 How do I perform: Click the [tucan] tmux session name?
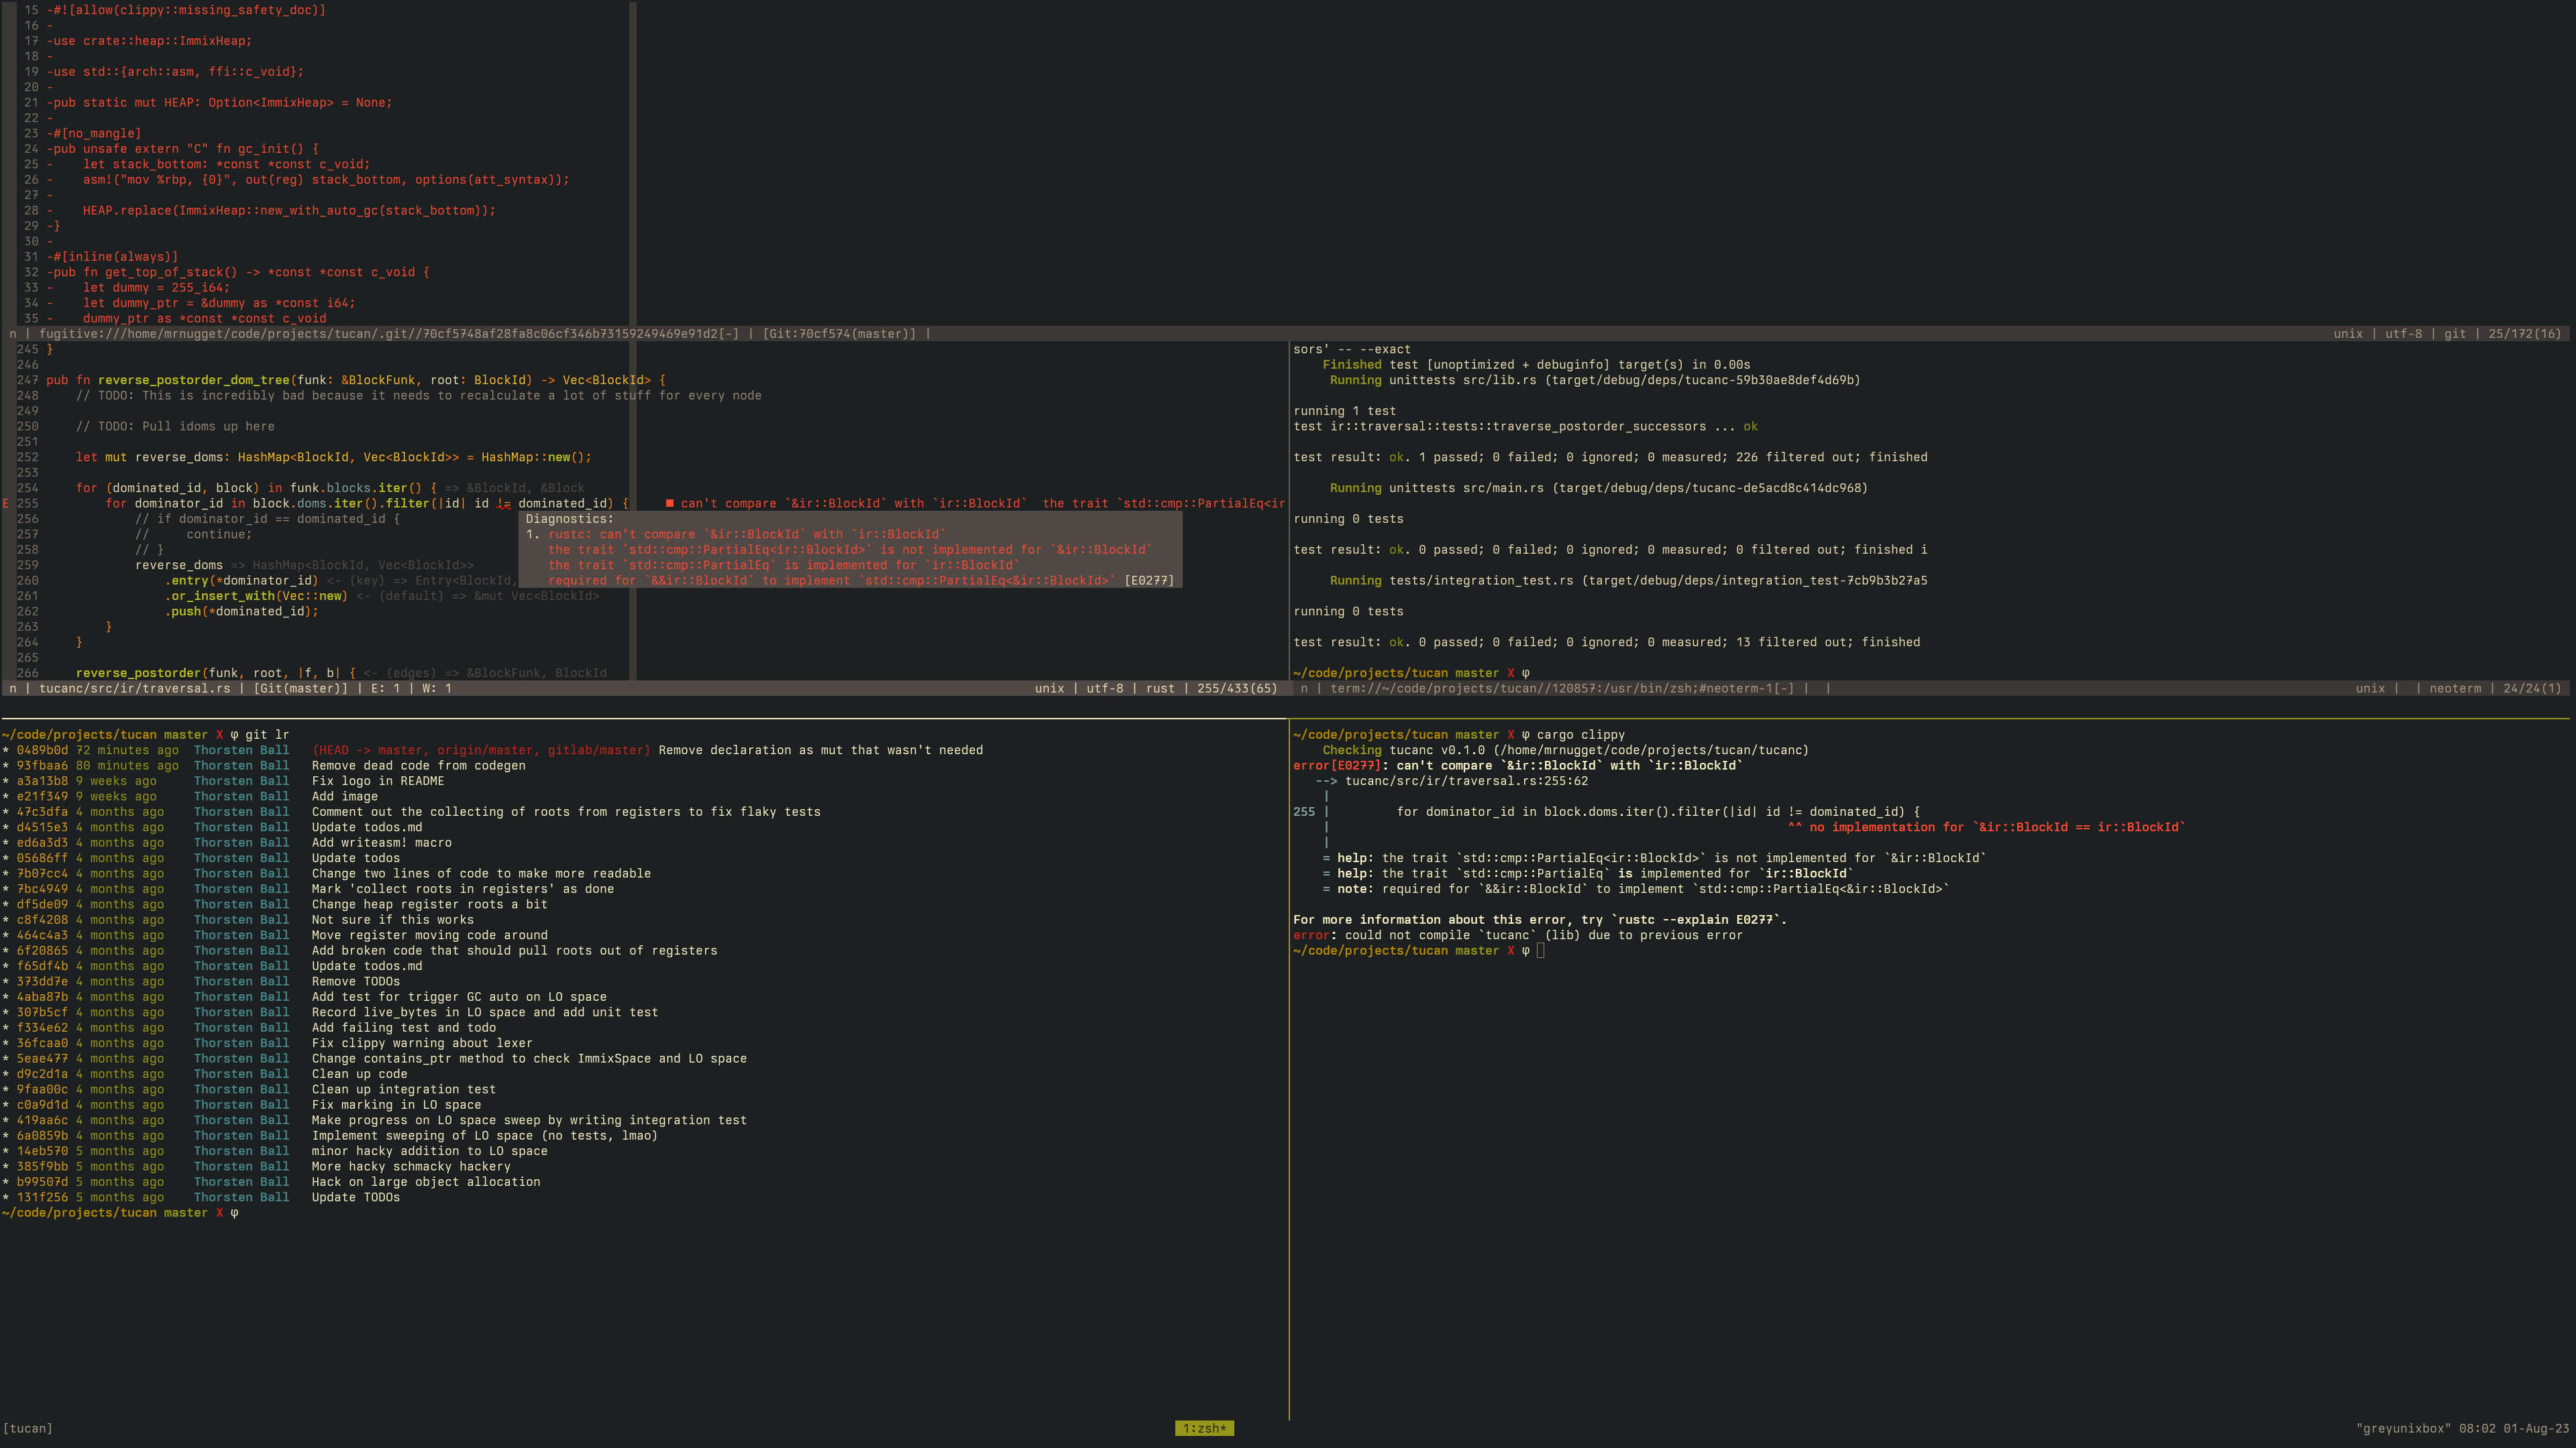point(28,1428)
